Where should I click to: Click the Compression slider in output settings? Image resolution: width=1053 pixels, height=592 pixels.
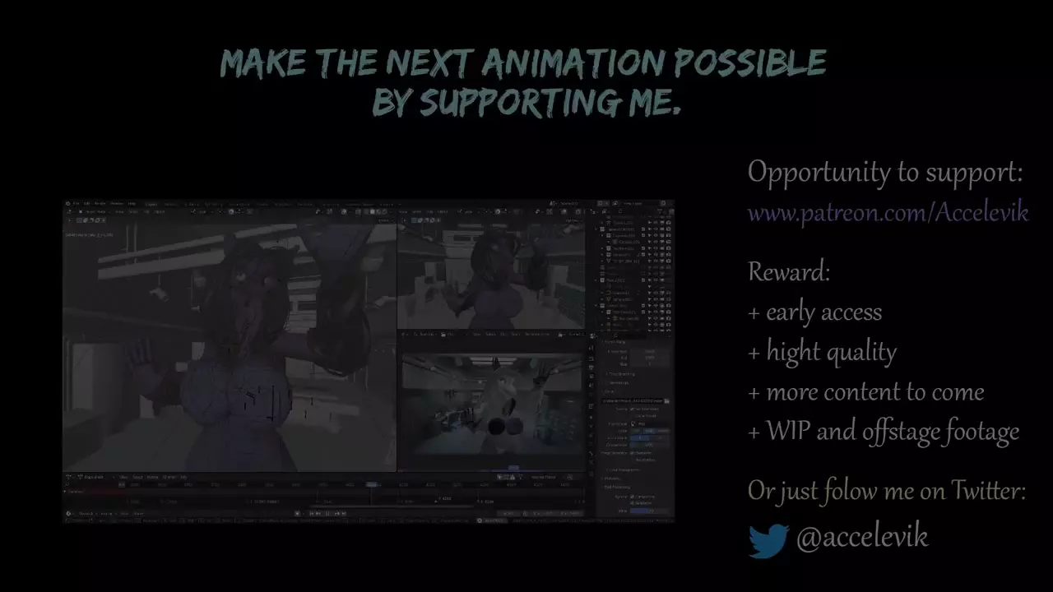(x=649, y=445)
